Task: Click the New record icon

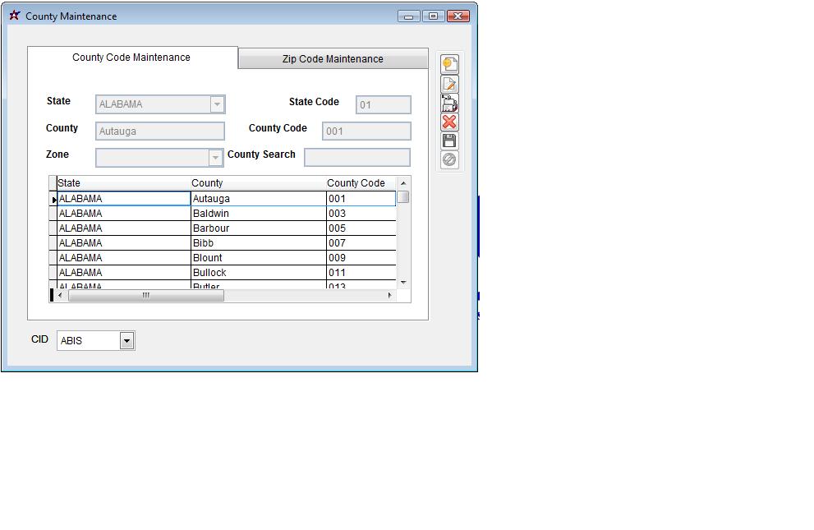Action: [449, 65]
